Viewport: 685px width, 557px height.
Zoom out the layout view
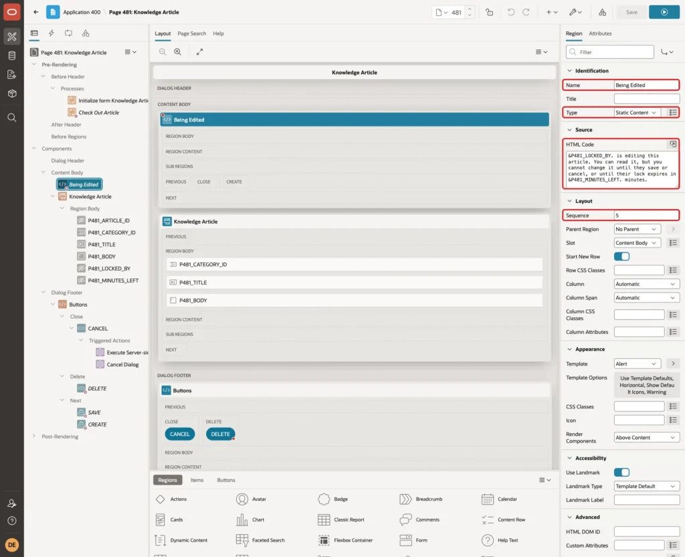(x=163, y=52)
